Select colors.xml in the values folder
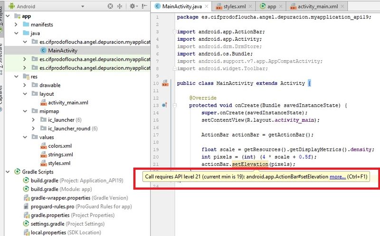 tap(60, 146)
